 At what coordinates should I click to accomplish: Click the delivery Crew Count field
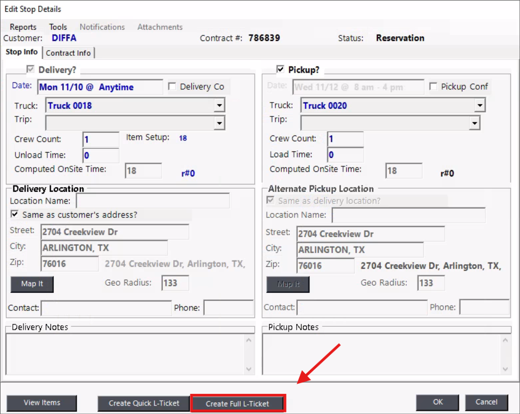click(101, 140)
